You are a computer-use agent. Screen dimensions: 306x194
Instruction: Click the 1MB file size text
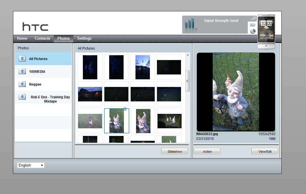click(272, 139)
